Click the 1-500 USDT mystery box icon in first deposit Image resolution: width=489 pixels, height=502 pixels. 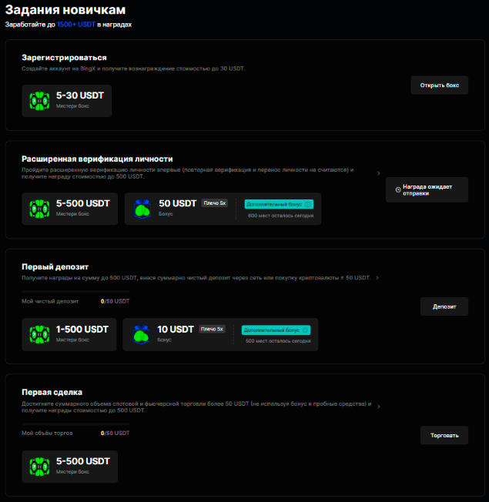pos(39,335)
